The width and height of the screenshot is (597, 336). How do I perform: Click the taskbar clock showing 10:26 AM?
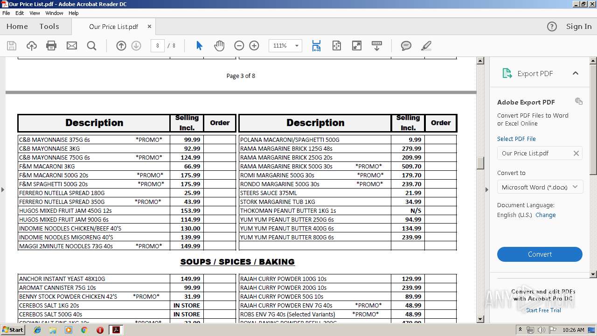(x=573, y=330)
